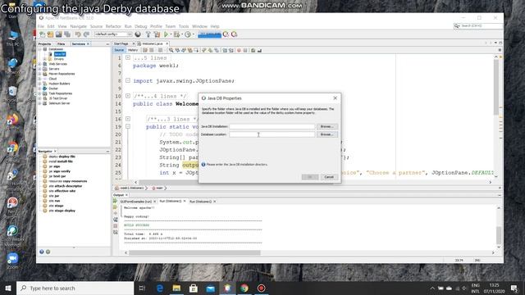The height and width of the screenshot is (295, 525).
Task: Switch to editor History view
Action: 133,50
